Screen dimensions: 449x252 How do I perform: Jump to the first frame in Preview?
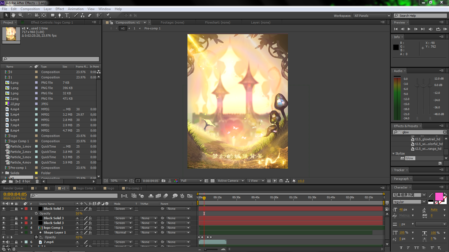coord(396,29)
